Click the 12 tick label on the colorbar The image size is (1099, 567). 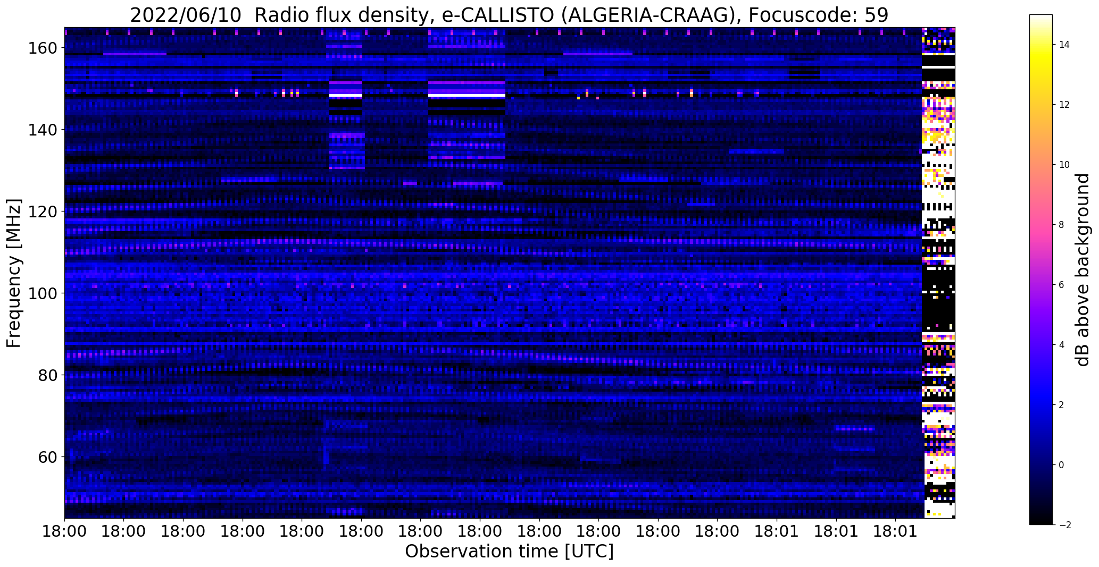coord(1064,105)
